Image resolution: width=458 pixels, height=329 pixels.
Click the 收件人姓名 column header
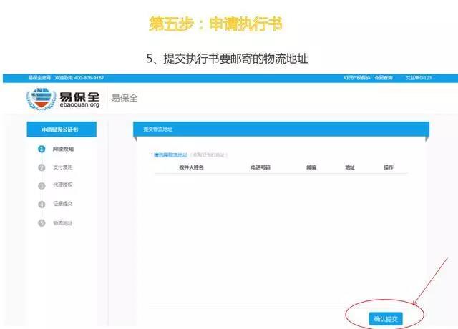coord(191,167)
